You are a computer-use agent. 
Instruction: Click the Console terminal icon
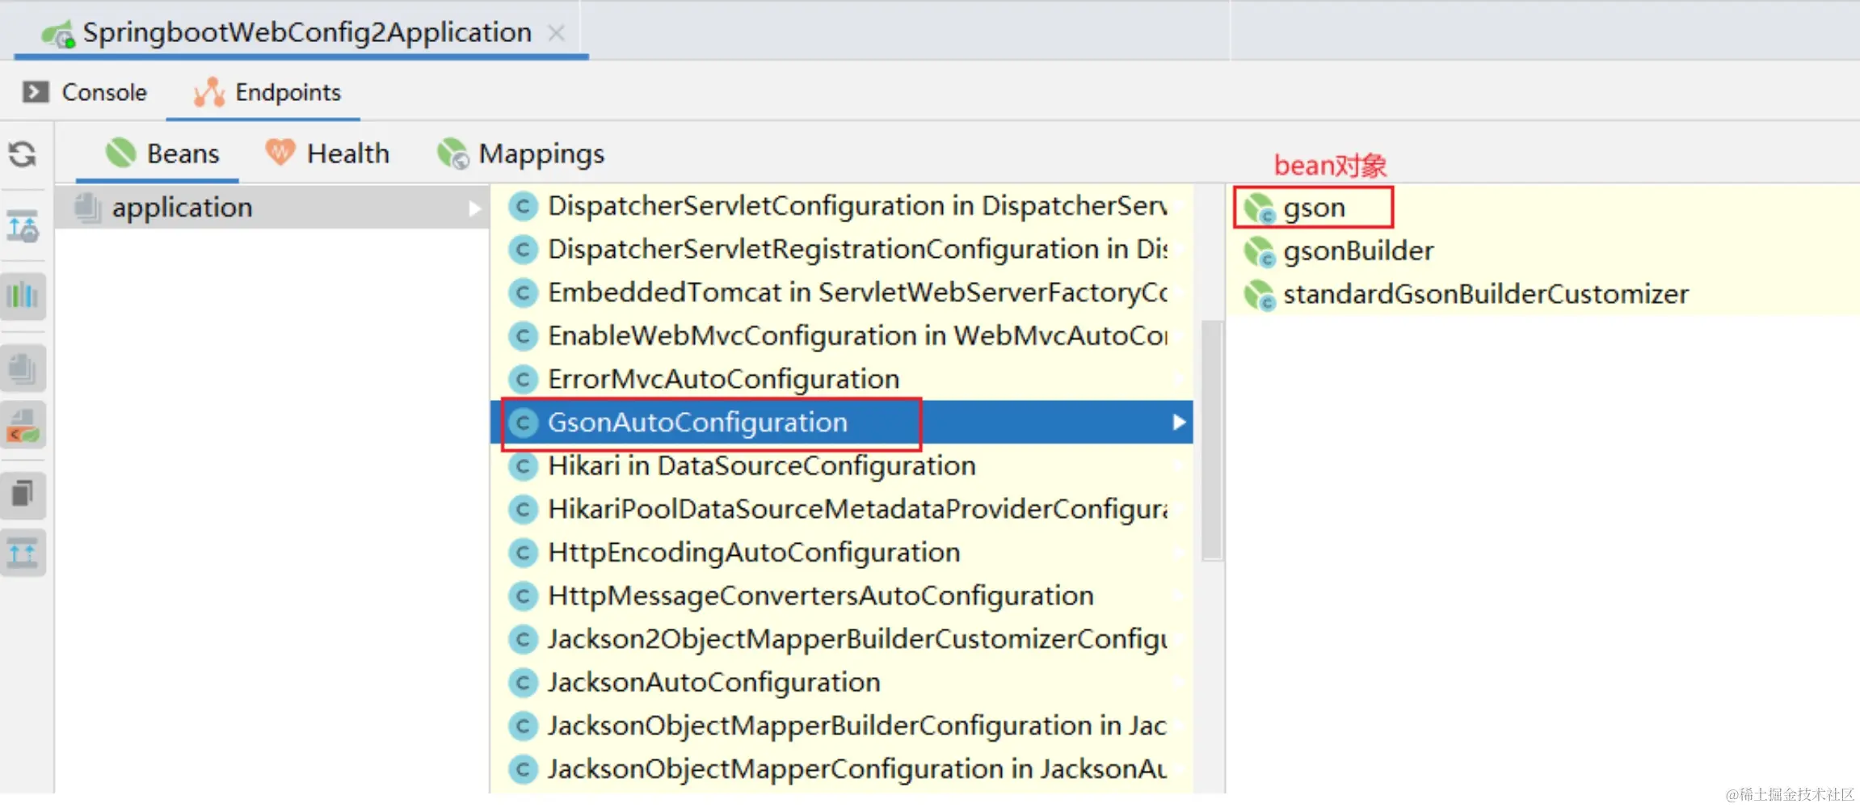tap(36, 92)
